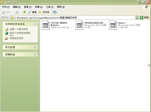Click the shared folder hand icon
The width and height of the screenshot is (151, 112).
click(7, 38)
